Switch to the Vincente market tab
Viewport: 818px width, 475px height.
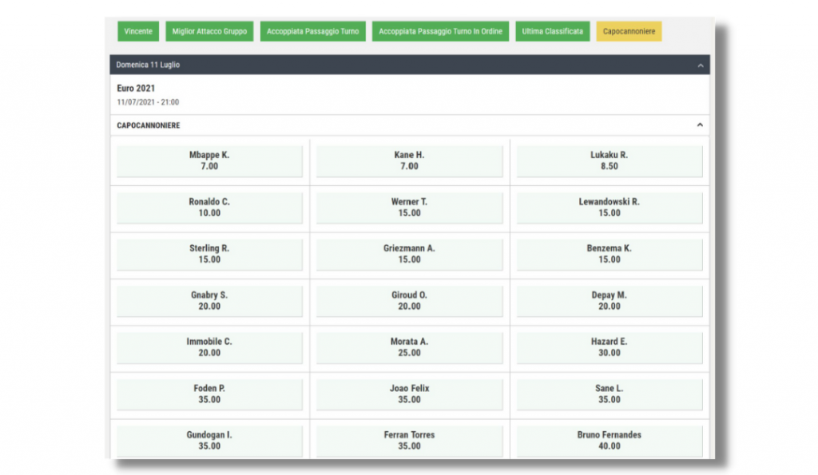tap(138, 31)
